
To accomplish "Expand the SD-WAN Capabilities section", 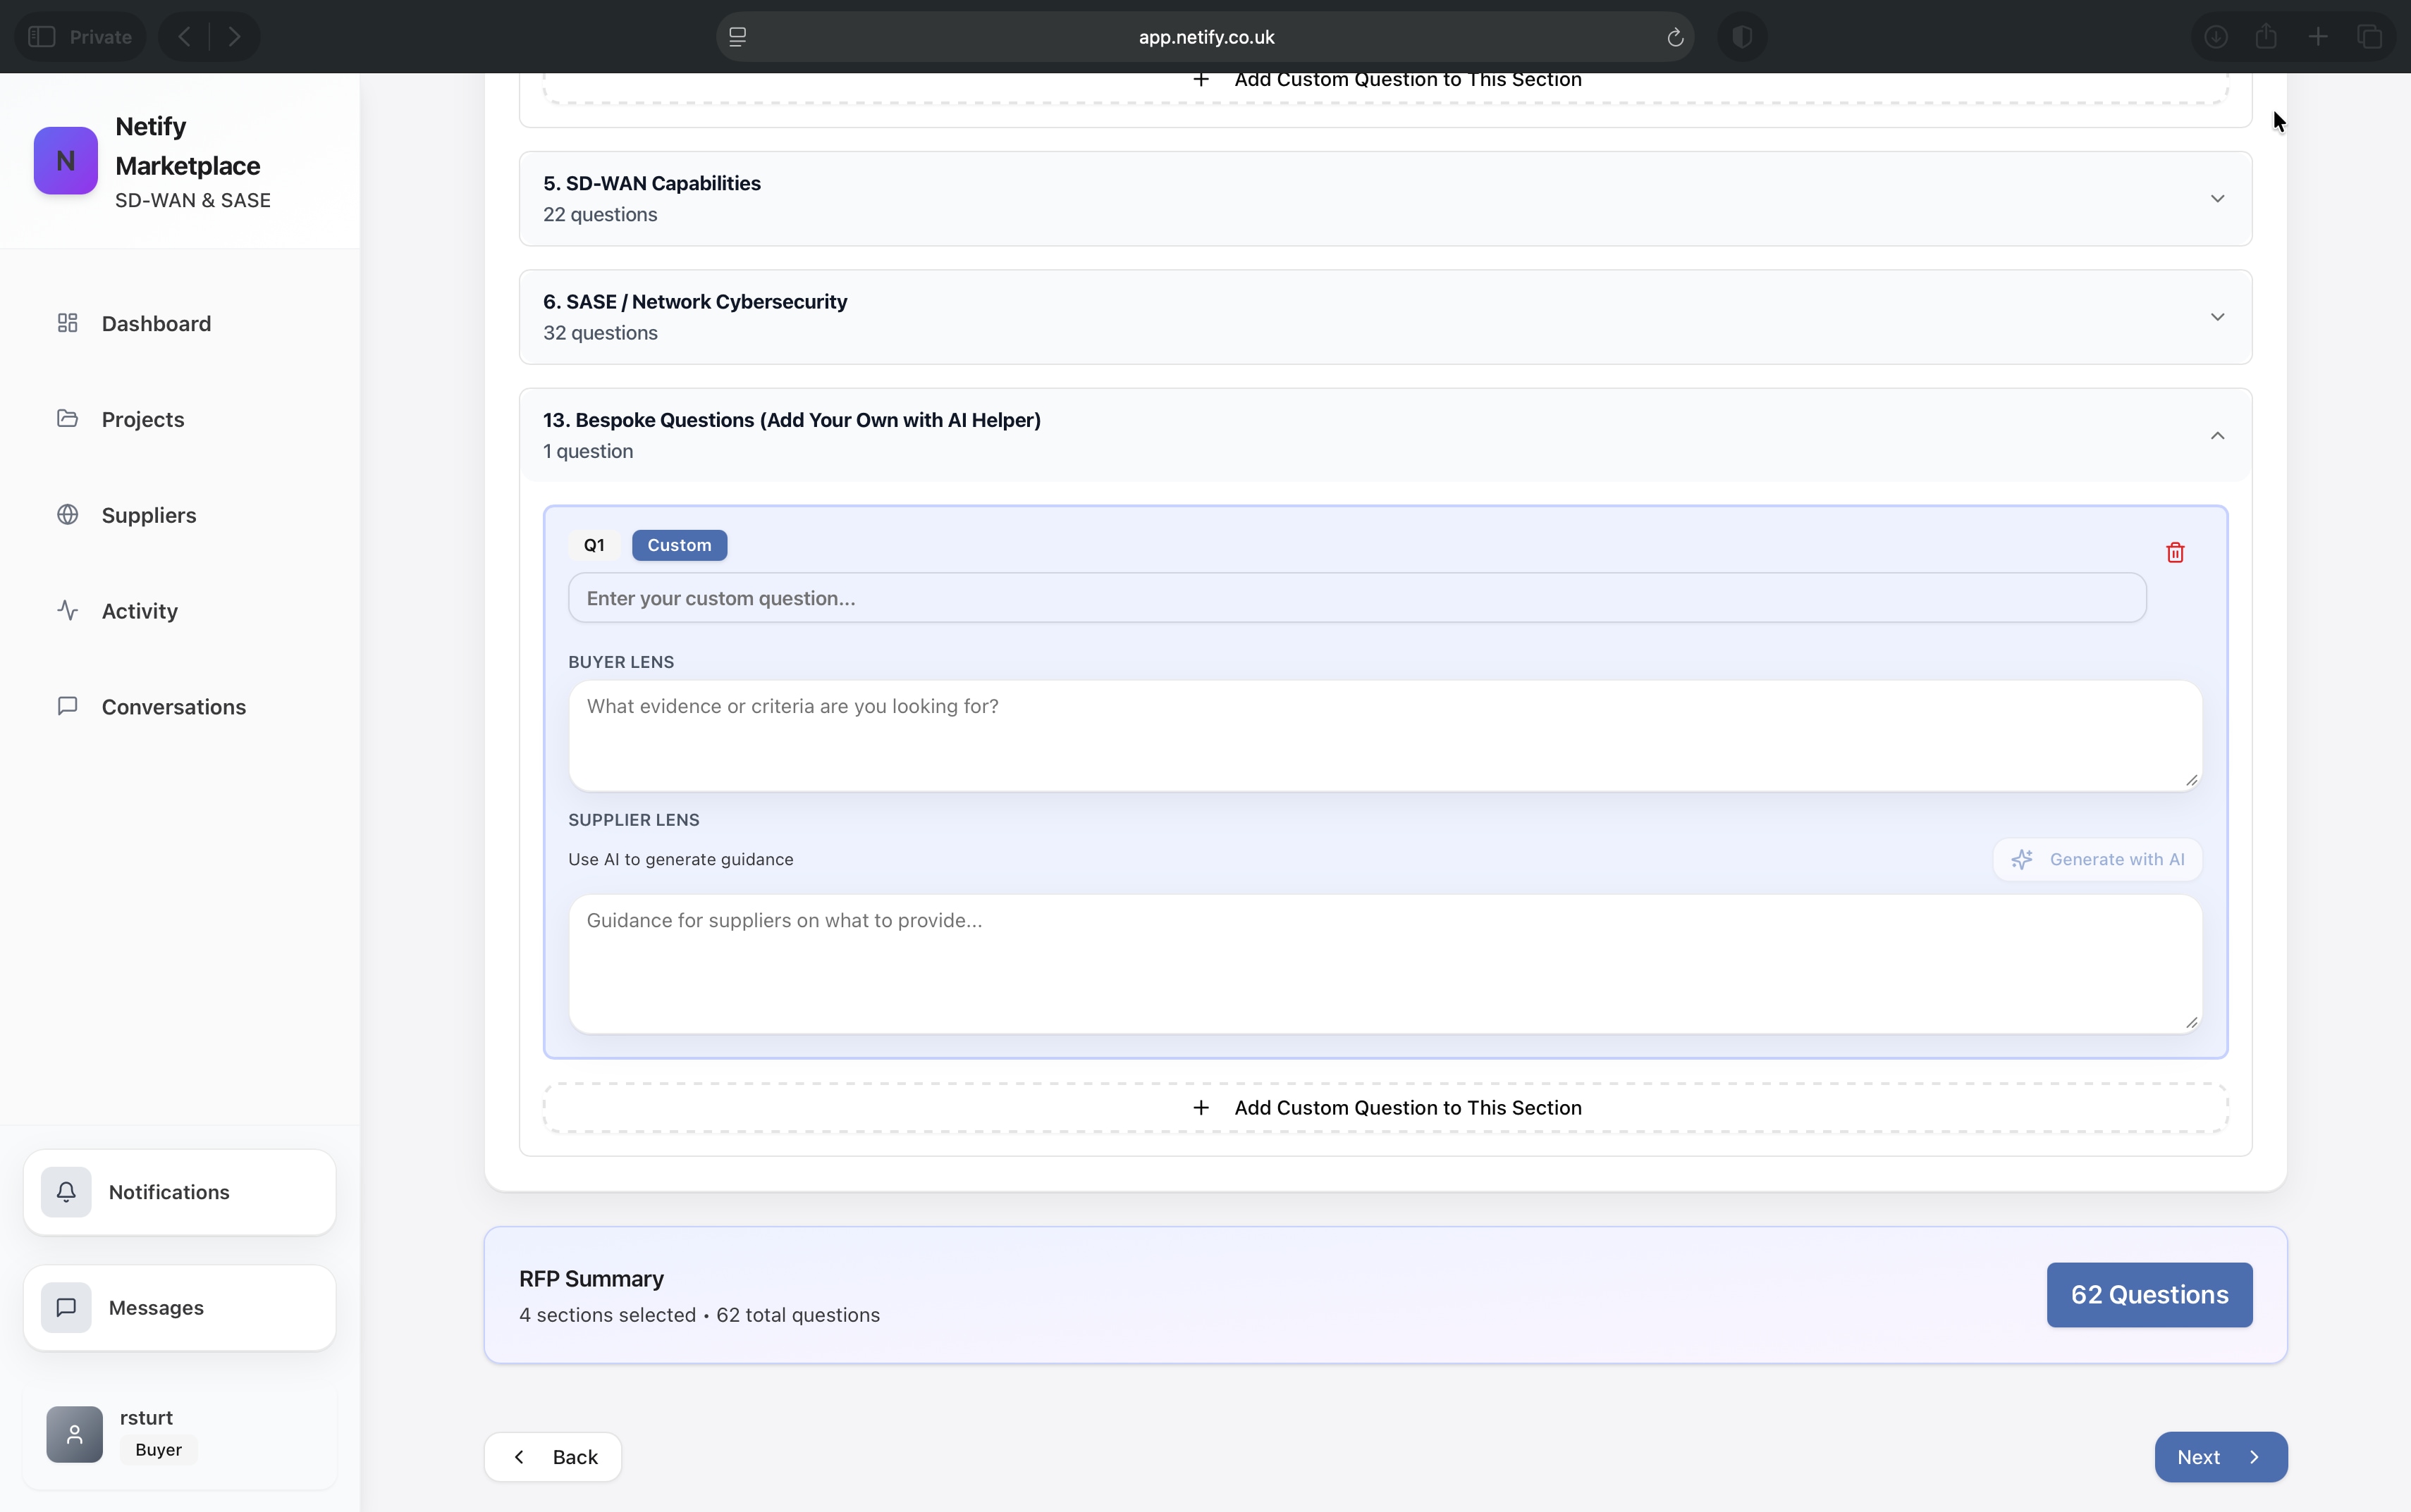I will click(2217, 197).
